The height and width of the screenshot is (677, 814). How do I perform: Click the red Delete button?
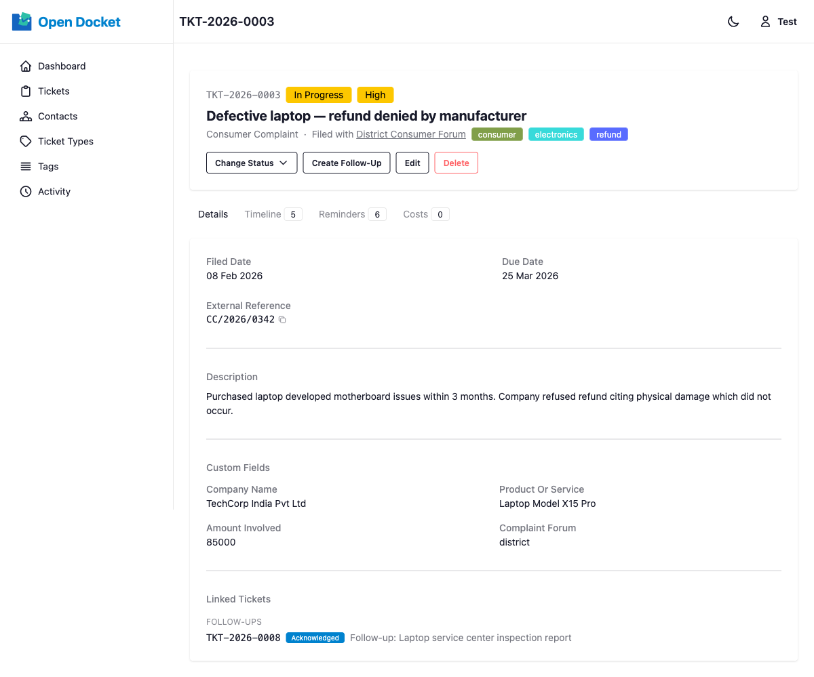tap(456, 163)
